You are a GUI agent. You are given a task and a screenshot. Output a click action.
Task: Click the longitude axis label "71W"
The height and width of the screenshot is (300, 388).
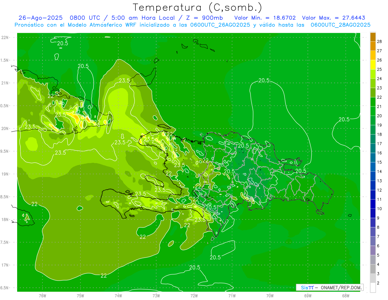pos(232,295)
